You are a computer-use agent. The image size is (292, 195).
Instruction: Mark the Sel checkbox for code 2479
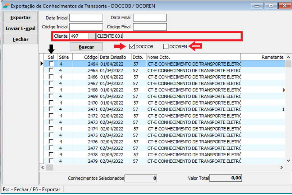(51, 161)
